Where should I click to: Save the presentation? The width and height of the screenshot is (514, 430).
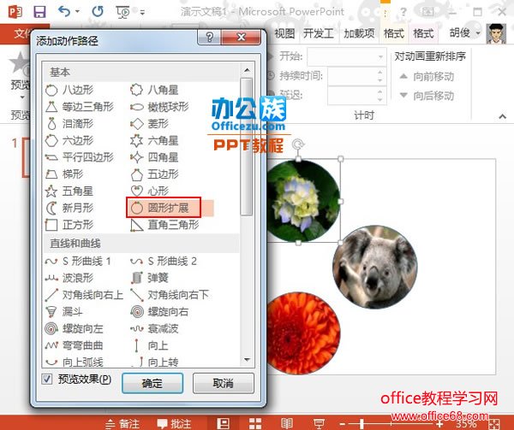point(39,12)
